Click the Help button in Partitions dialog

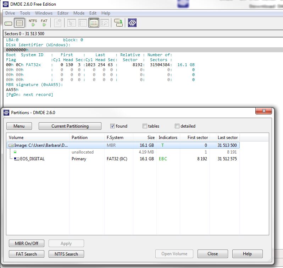click(x=247, y=254)
